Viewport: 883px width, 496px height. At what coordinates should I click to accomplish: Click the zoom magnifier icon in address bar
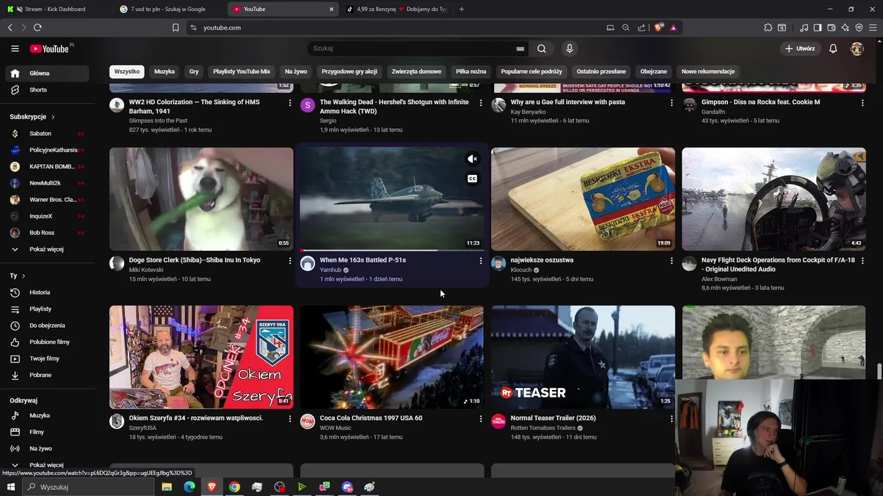[626, 28]
